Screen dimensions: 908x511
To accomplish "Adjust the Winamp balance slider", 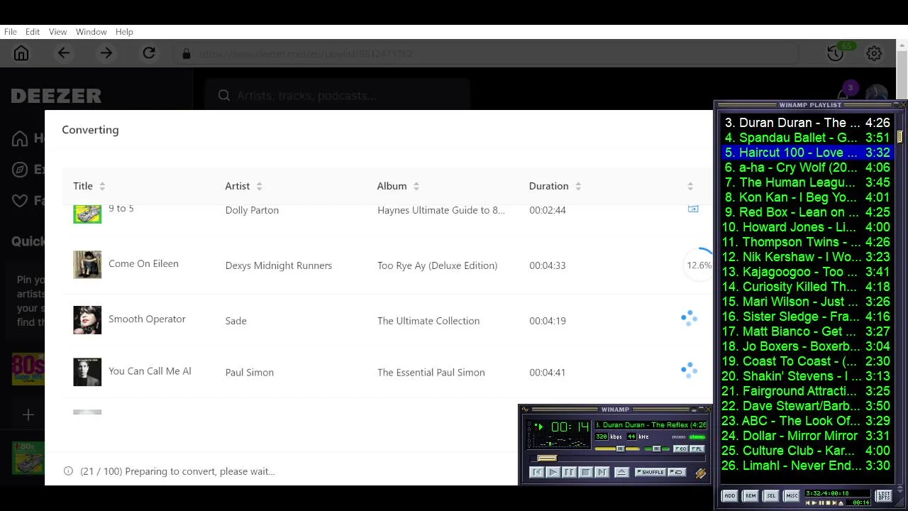I will coord(657,449).
